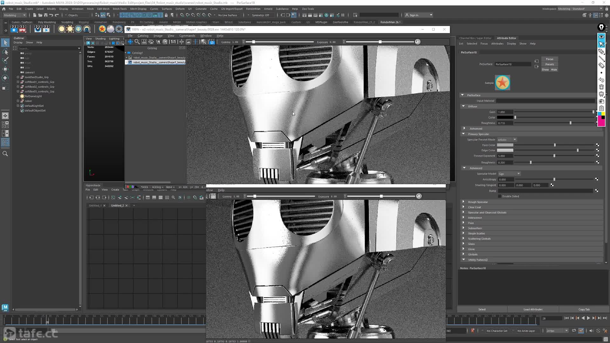610x343 pixels.
Task: Select the Rendering shelf tab
Action: point(119,22)
